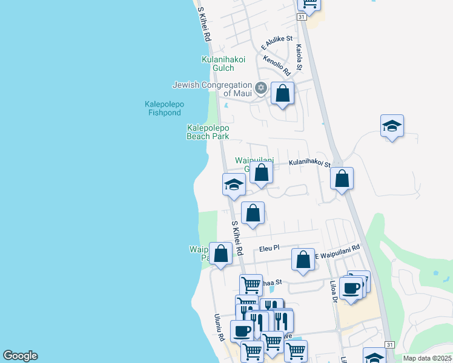Select the shopping cart marker beside the 'haa St' label
Viewport: 453px width, 363px height.
251,284
